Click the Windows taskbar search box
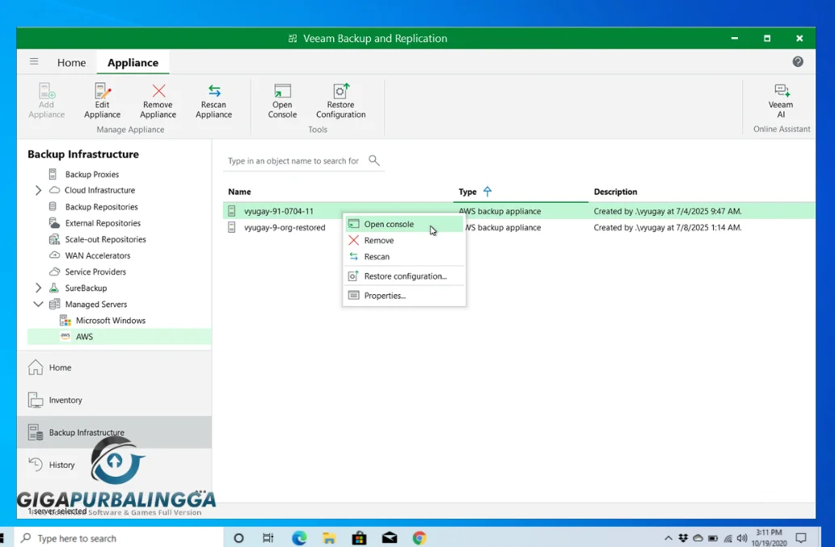835x547 pixels. click(118, 538)
